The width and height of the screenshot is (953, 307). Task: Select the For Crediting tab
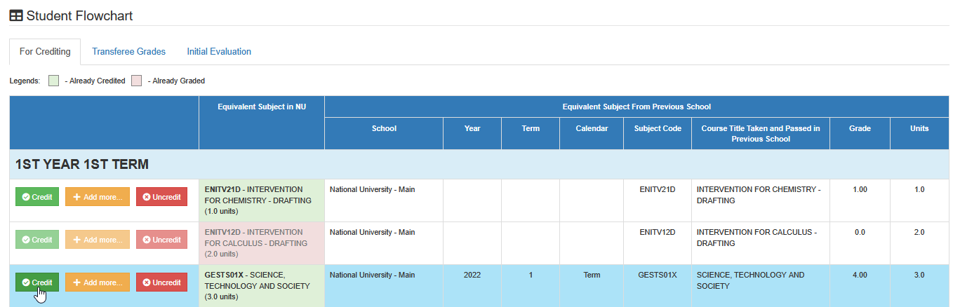(45, 52)
